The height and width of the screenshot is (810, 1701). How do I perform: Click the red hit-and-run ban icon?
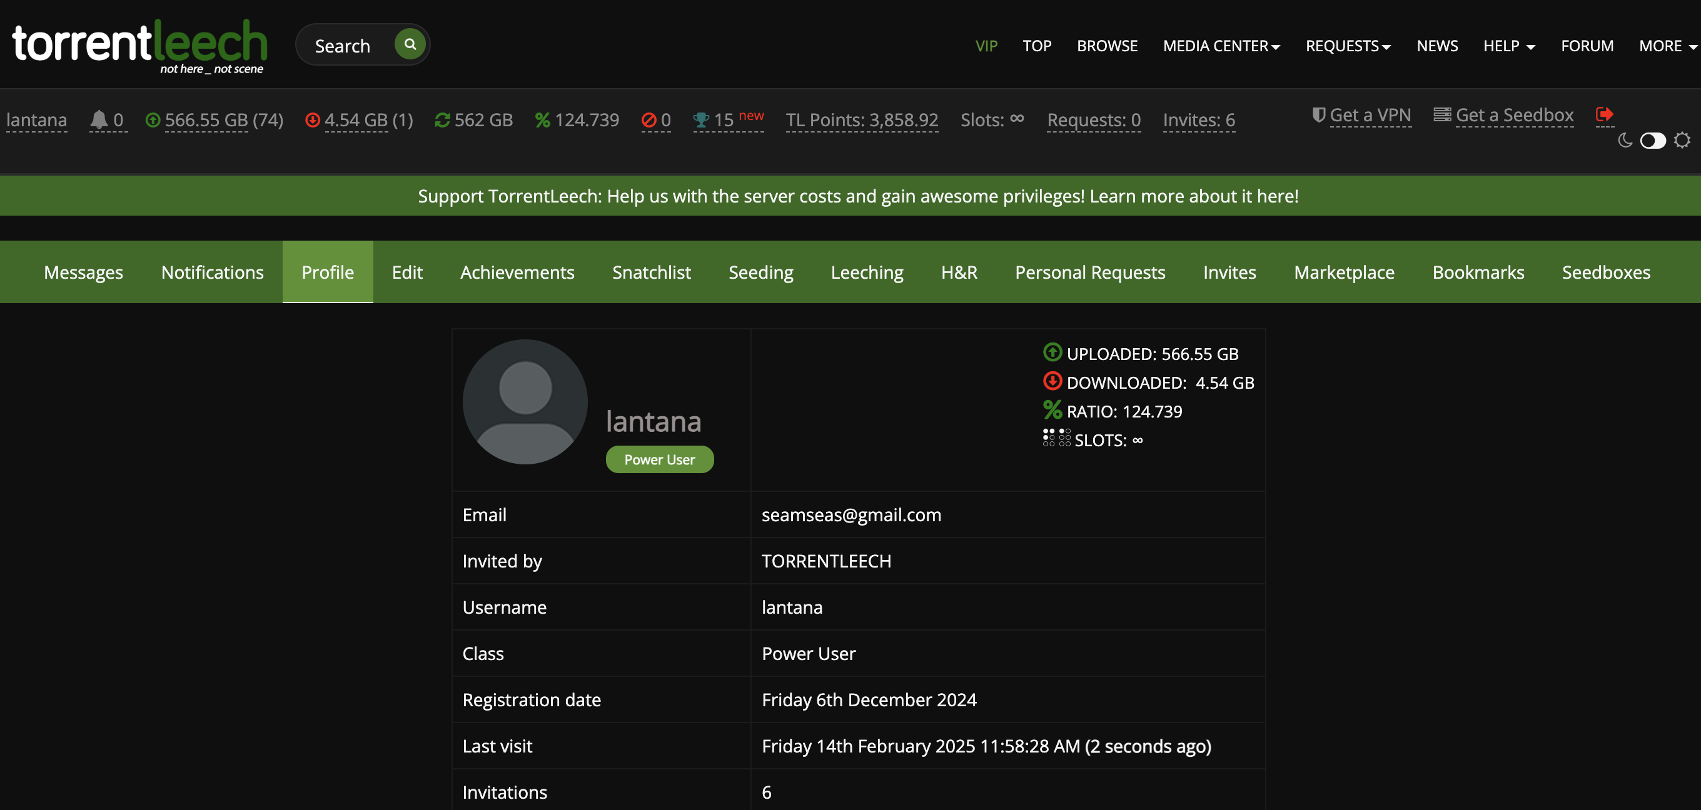[649, 120]
